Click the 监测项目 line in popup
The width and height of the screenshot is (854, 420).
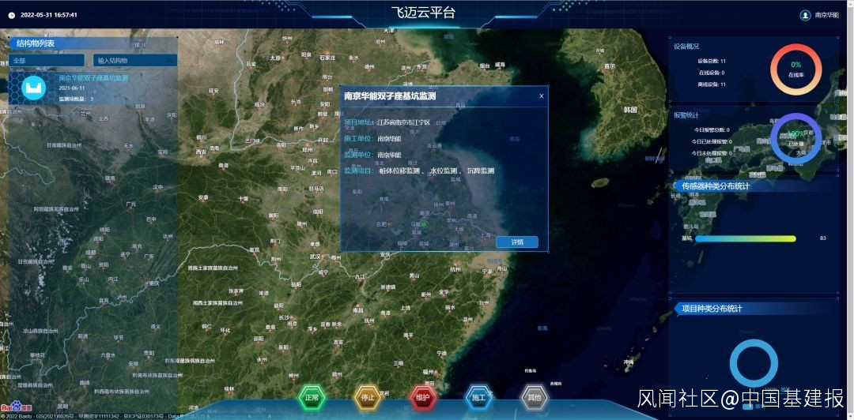click(x=419, y=171)
